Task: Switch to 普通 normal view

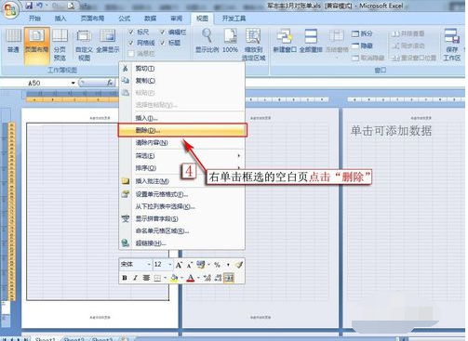Action: pyautogui.click(x=13, y=41)
